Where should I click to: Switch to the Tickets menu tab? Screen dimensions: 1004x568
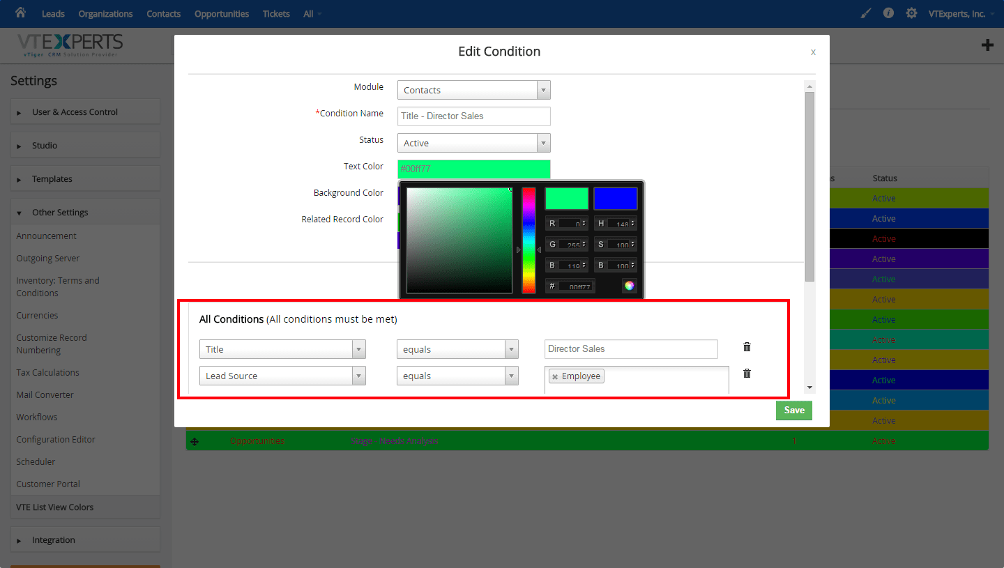(276, 13)
